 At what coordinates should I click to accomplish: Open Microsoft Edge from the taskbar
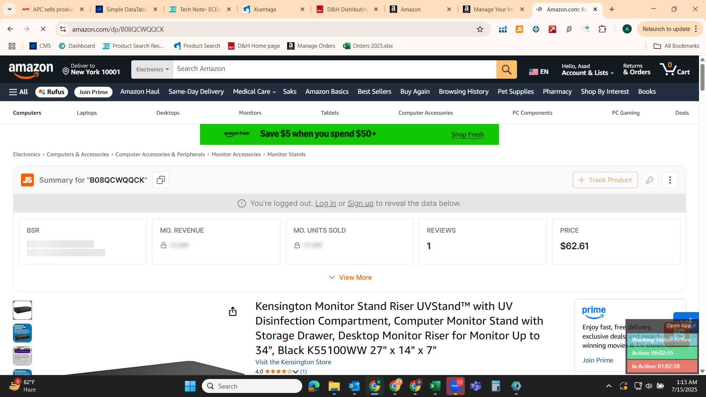click(x=314, y=386)
